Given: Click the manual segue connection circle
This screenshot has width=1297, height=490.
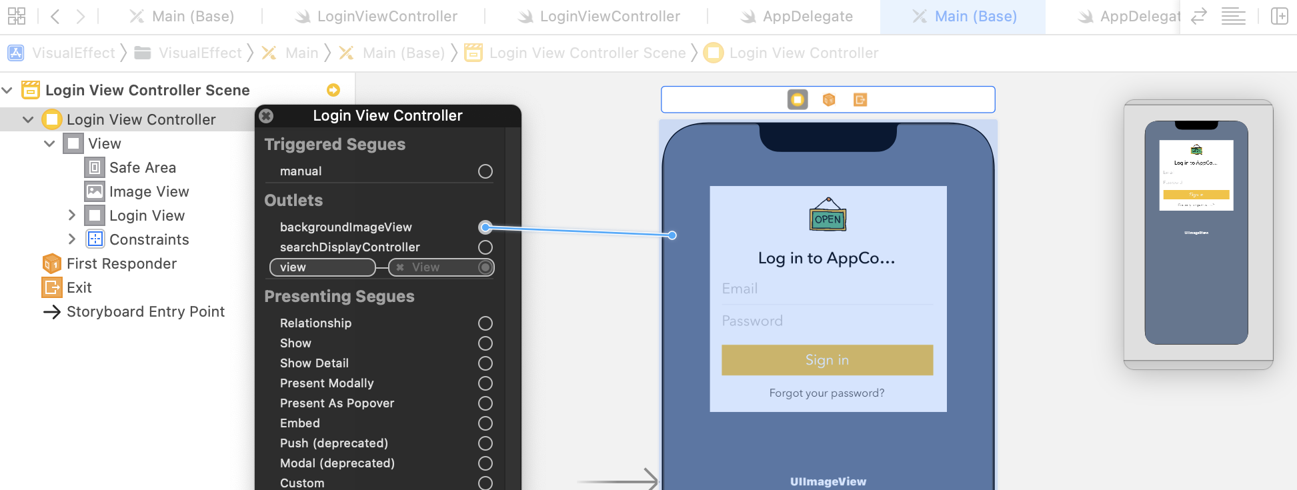Looking at the screenshot, I should pyautogui.click(x=485, y=171).
